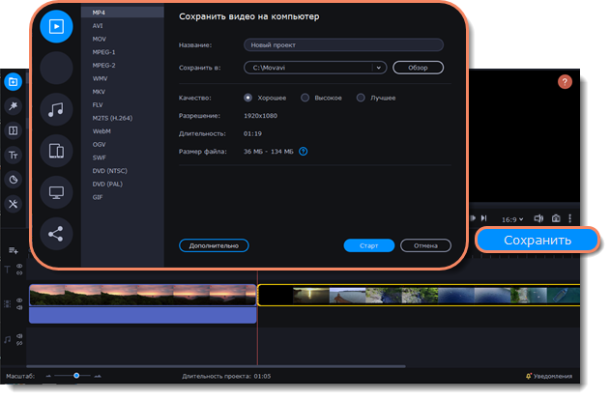
Task: Select the Хорошее quality radio button
Action: [x=248, y=98]
